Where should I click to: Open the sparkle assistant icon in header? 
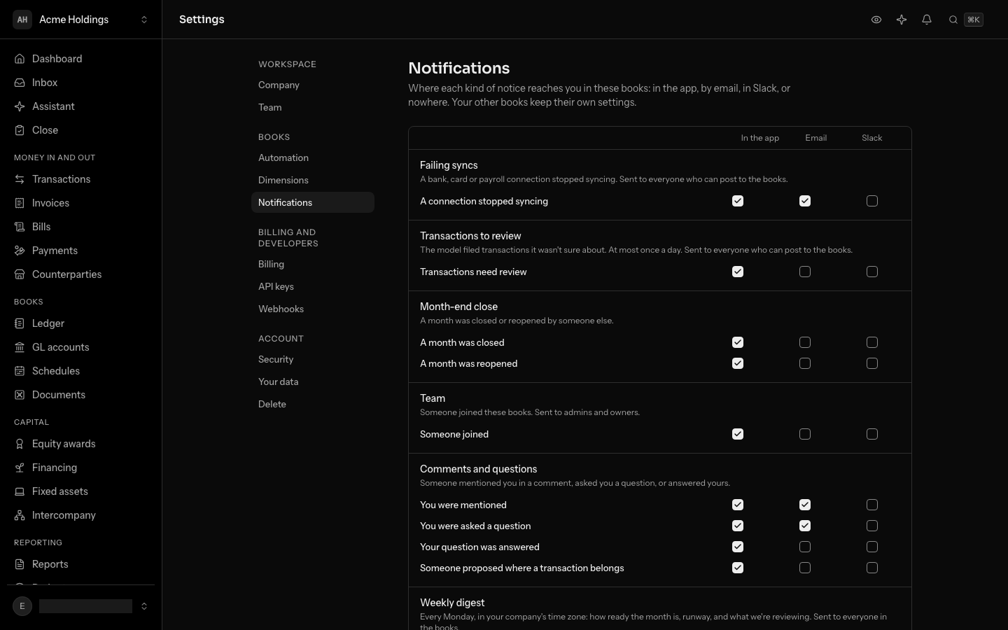(x=902, y=20)
